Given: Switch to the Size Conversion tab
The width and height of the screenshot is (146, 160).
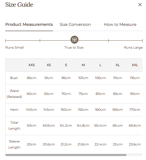Looking at the screenshot, I should (x=75, y=24).
